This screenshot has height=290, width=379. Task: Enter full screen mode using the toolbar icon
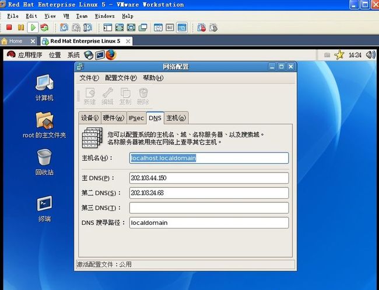[131, 27]
